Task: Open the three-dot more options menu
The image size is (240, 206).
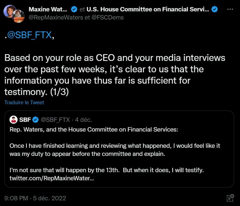Action: click(x=230, y=9)
